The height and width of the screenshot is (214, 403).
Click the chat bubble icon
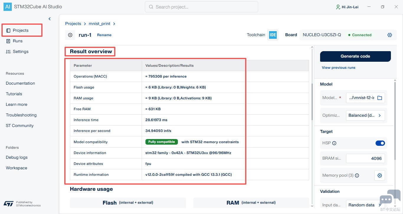[390, 198]
